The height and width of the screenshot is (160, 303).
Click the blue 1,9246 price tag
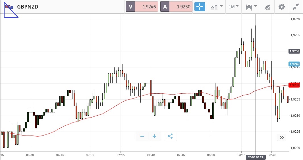tap(294, 64)
